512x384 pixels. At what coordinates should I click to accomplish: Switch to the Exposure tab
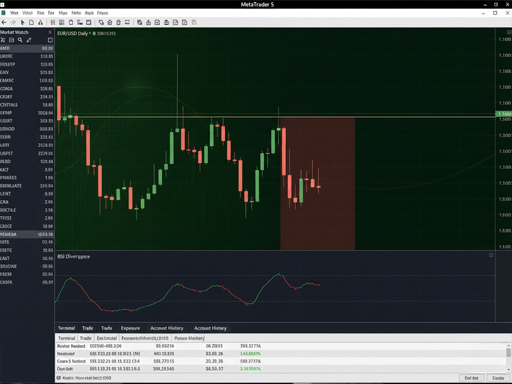(131, 328)
